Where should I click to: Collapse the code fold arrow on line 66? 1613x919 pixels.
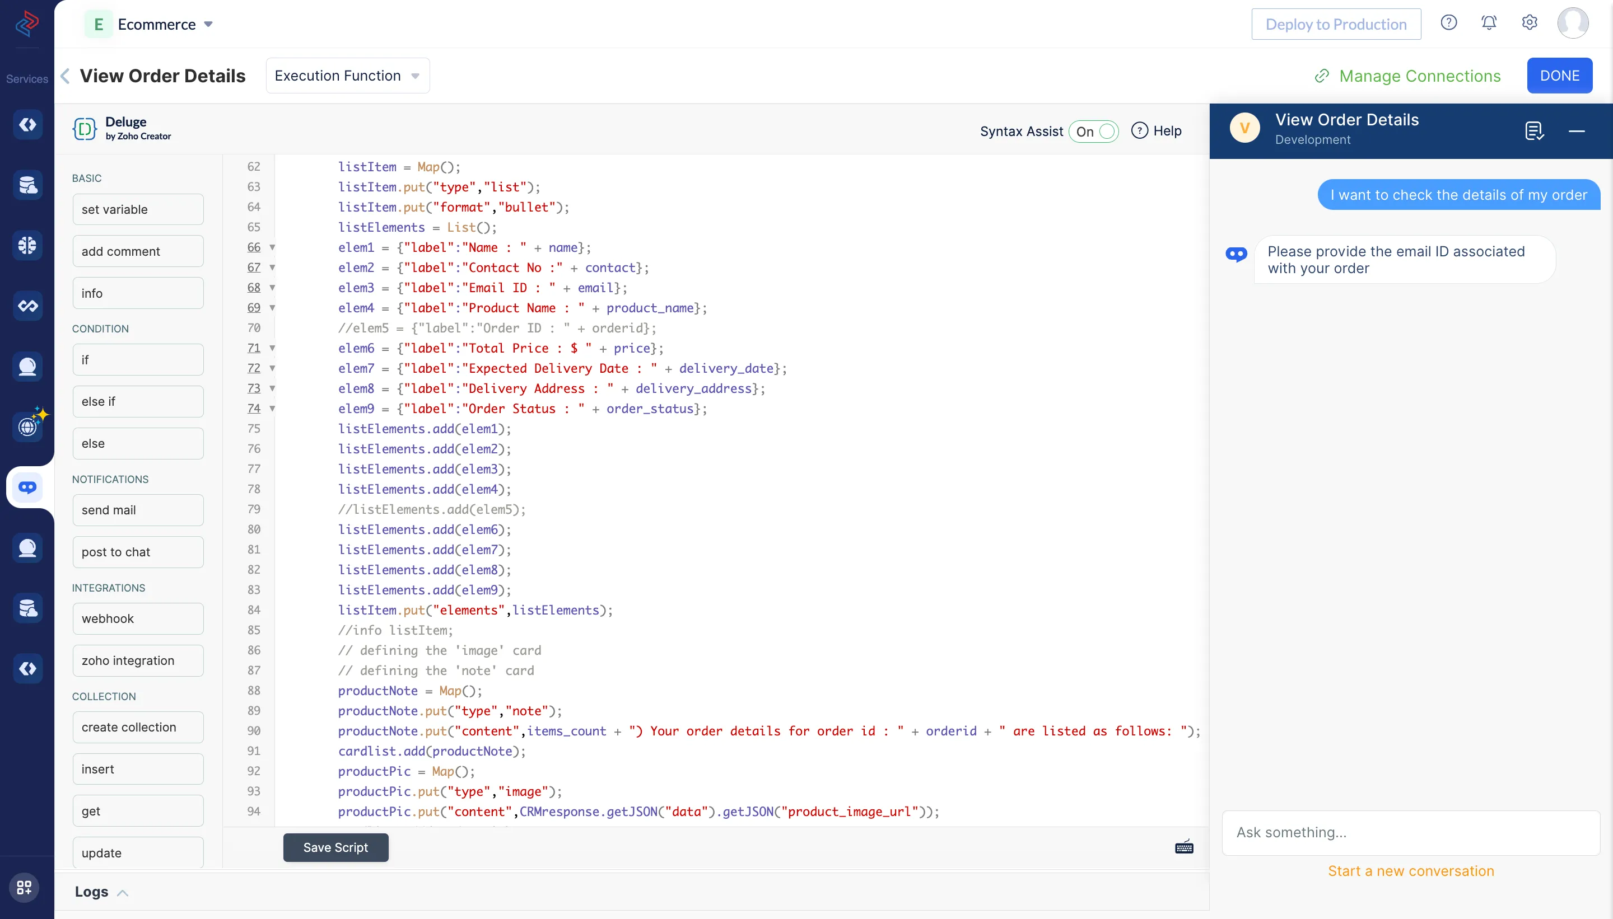pos(272,247)
